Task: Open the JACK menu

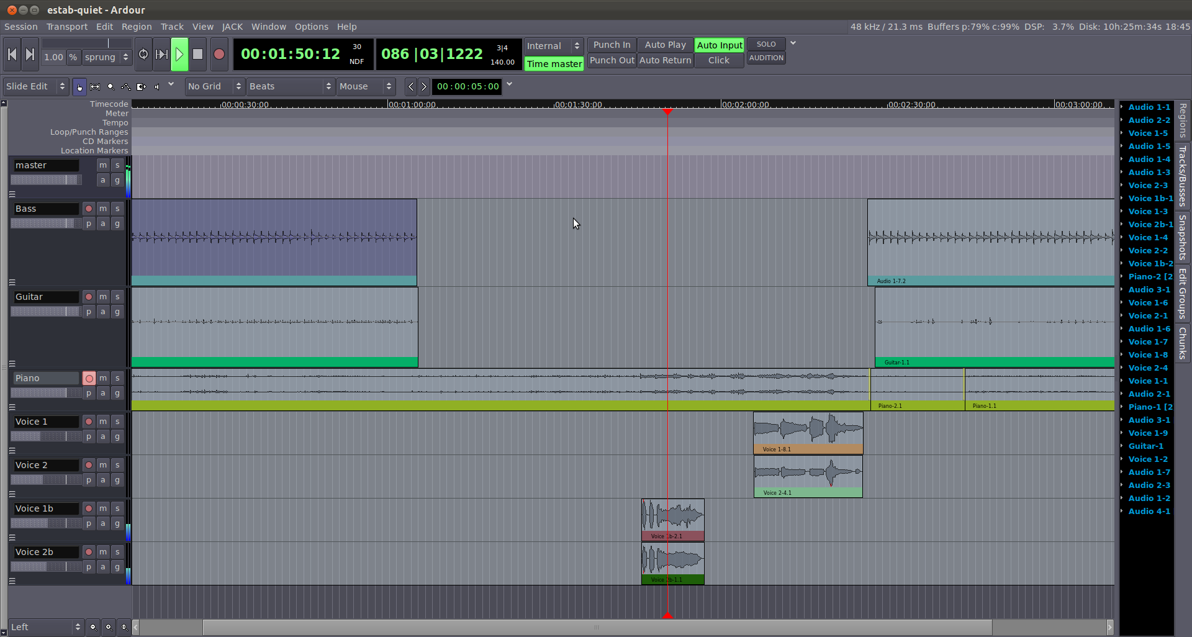Action: [x=232, y=27]
